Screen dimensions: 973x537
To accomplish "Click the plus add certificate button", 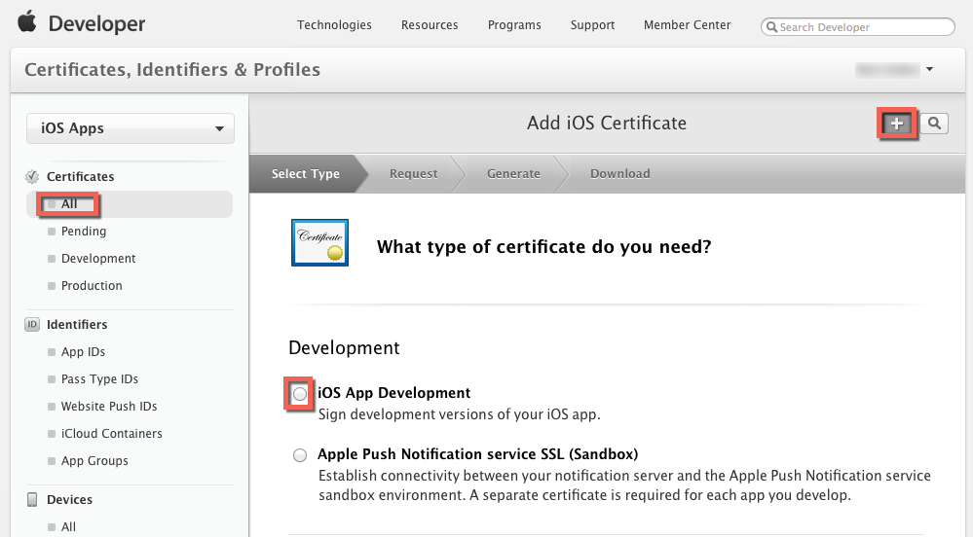I will pos(897,124).
